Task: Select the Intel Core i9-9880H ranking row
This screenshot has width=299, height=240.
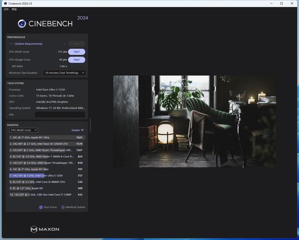Action: (x=47, y=182)
